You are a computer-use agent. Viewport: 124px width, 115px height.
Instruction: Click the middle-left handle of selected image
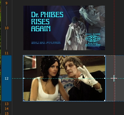tap(24, 78)
